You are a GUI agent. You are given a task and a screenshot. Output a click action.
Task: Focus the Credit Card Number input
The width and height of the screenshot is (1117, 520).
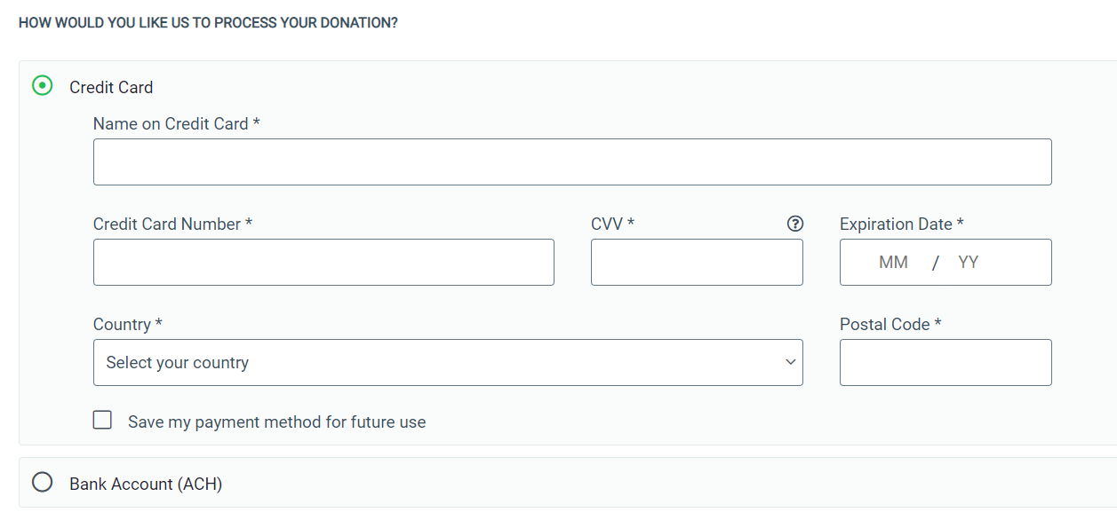[x=323, y=262]
